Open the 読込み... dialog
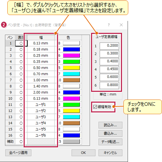The image size is (162, 162). click(110, 125)
